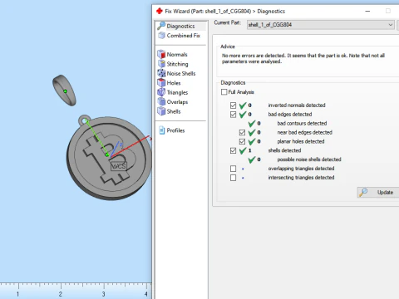Click the ruler mark labeled 2
Viewport: 399px width, 299px height.
click(61, 294)
